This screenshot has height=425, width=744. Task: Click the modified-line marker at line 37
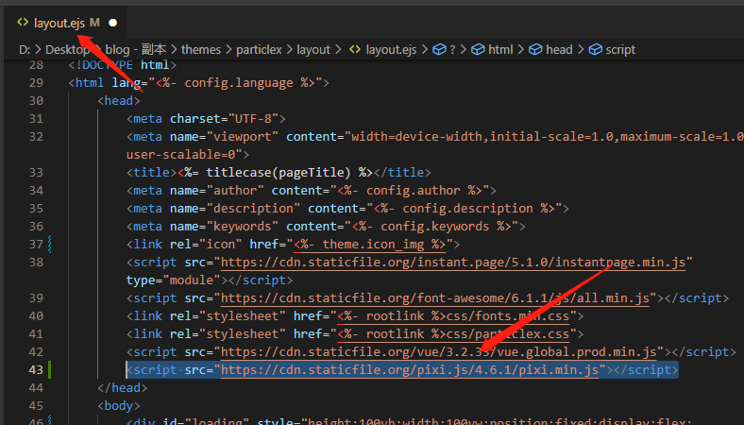pyautogui.click(x=49, y=244)
